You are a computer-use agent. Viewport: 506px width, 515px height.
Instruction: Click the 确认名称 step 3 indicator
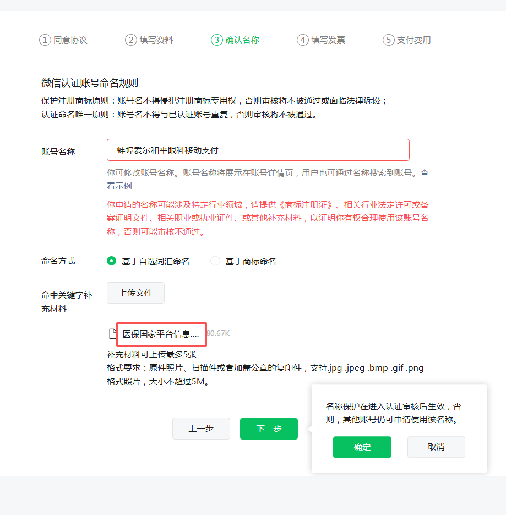click(x=235, y=40)
